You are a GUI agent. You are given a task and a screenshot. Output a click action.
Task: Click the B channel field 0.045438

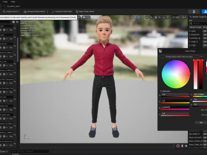[x=175, y=107]
